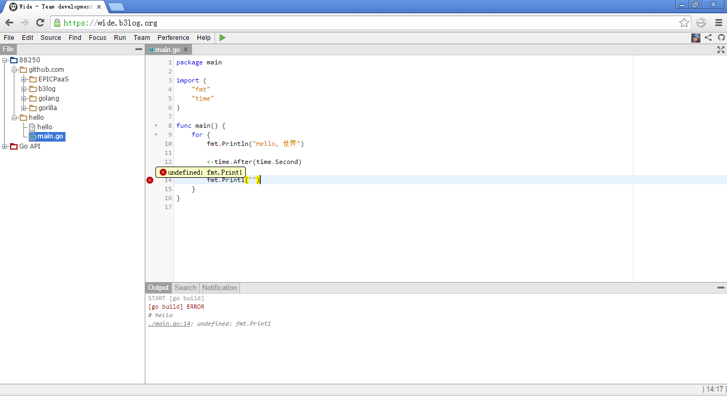Fold the for loop block on line 9
The width and height of the screenshot is (727, 396).
pos(156,135)
